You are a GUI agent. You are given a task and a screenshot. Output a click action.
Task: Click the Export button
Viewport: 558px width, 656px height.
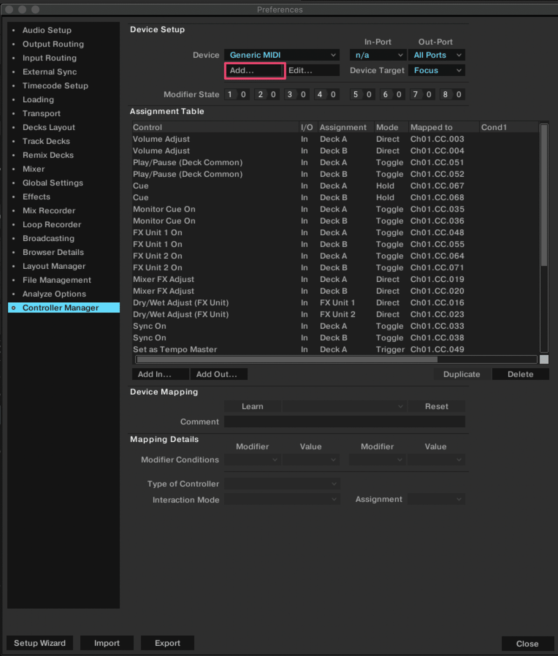tap(167, 643)
